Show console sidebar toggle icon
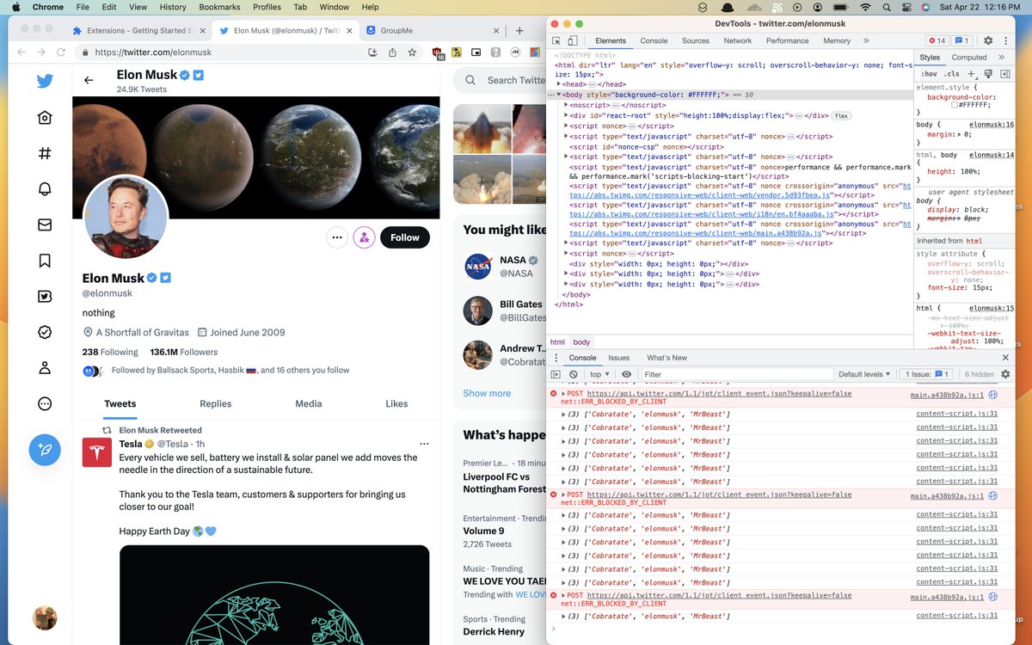 pos(556,374)
